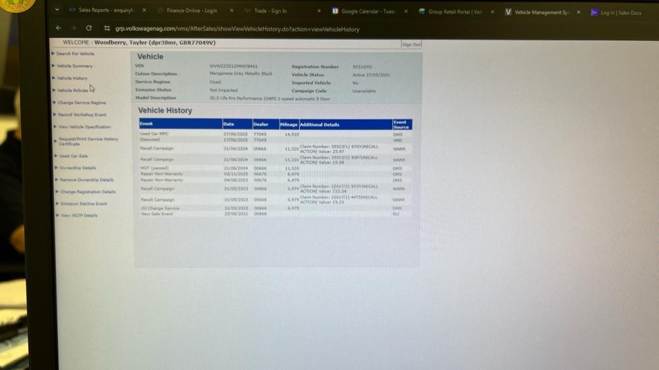Click arrow bullet beside Vehicle Summary
The image size is (659, 370).
pos(53,65)
